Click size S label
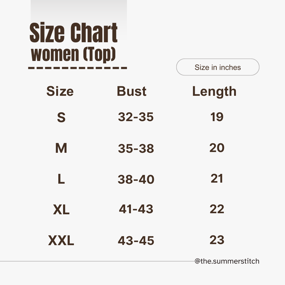 coord(61,117)
